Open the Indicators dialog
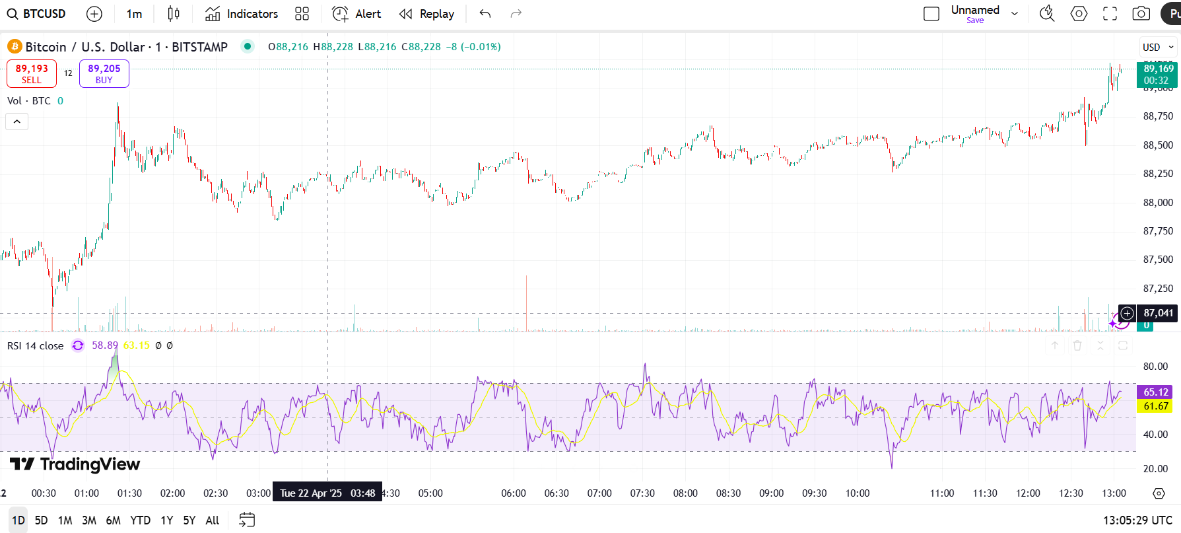 click(242, 14)
